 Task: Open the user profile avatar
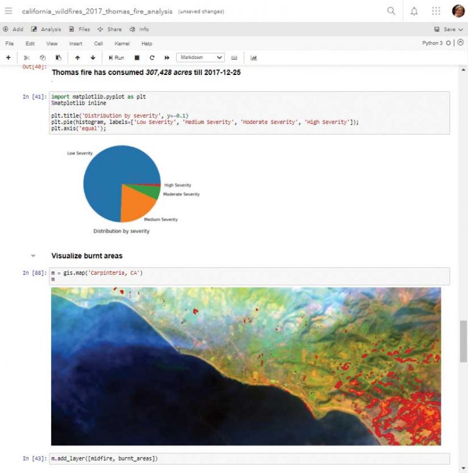(458, 11)
